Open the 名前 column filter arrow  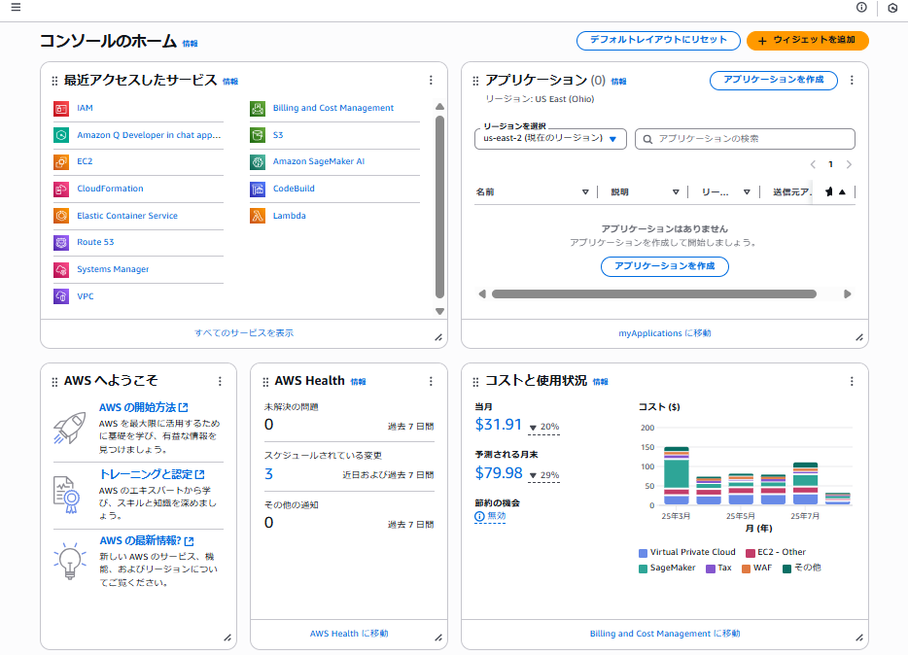(x=585, y=192)
